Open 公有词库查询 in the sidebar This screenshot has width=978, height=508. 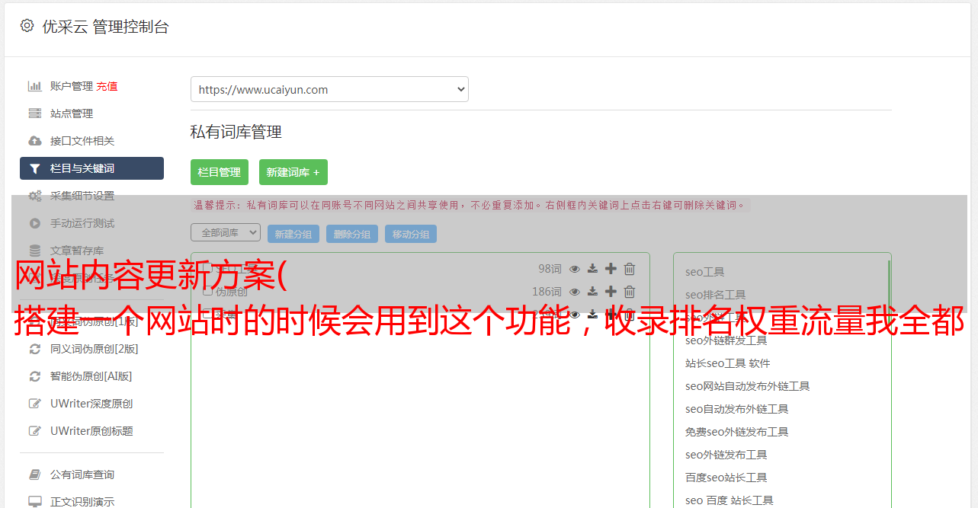pos(82,474)
